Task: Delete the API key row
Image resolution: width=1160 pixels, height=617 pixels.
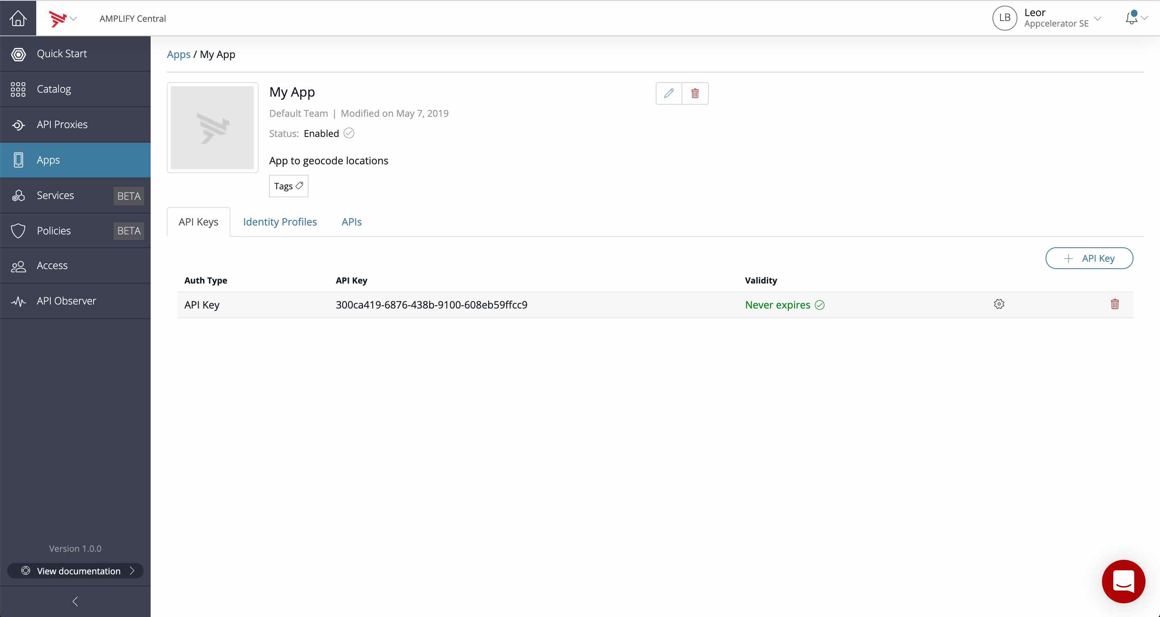Action: (x=1115, y=304)
